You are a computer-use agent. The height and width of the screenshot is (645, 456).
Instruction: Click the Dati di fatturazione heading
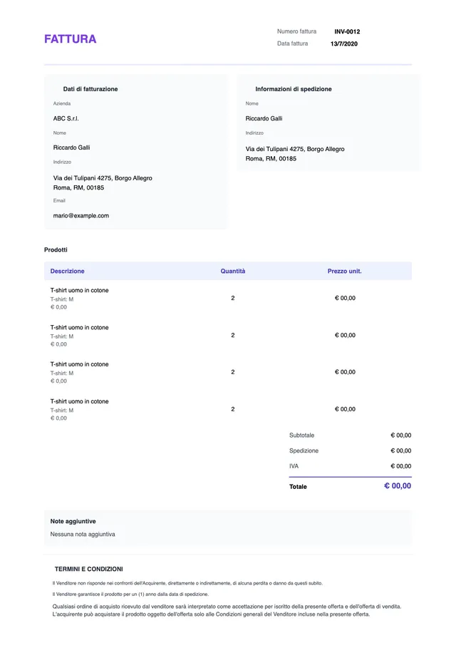90,89
